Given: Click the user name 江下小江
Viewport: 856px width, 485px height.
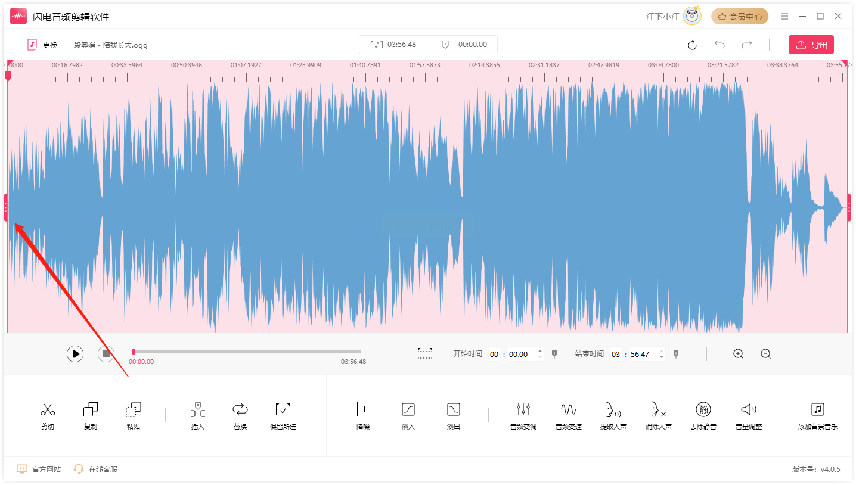Looking at the screenshot, I should tap(663, 17).
